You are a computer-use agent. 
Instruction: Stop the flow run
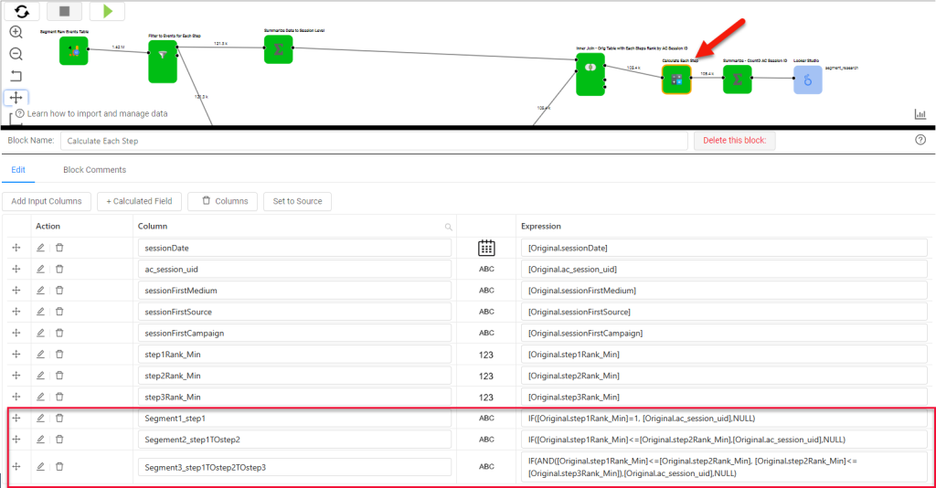[65, 11]
